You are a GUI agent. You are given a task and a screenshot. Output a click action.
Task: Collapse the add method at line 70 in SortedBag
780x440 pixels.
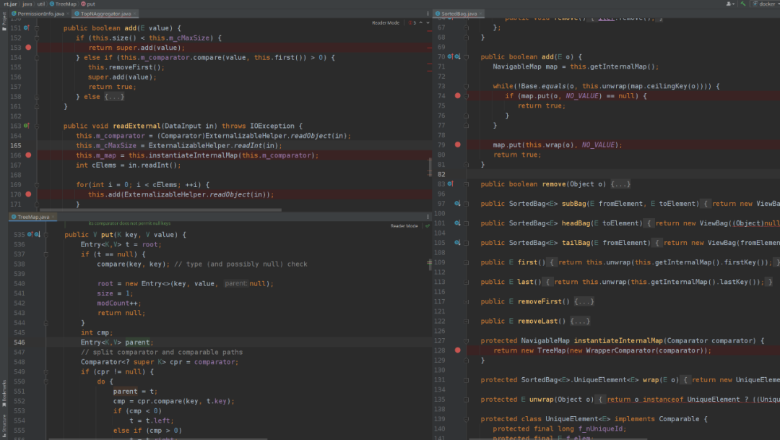coord(466,57)
